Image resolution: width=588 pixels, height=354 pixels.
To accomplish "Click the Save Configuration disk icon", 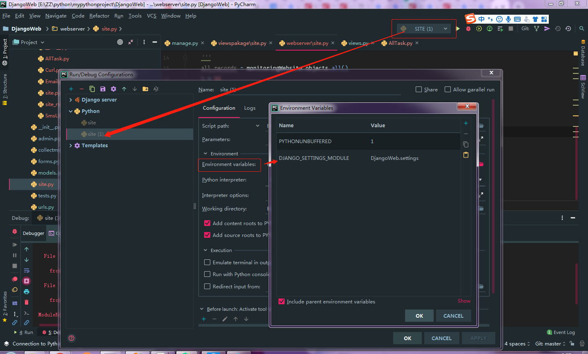I will 103,89.
